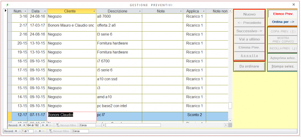301x137 pixels.
Task: Go to last record in 1 di 1 navigator
Action: pyautogui.click(x=40, y=131)
